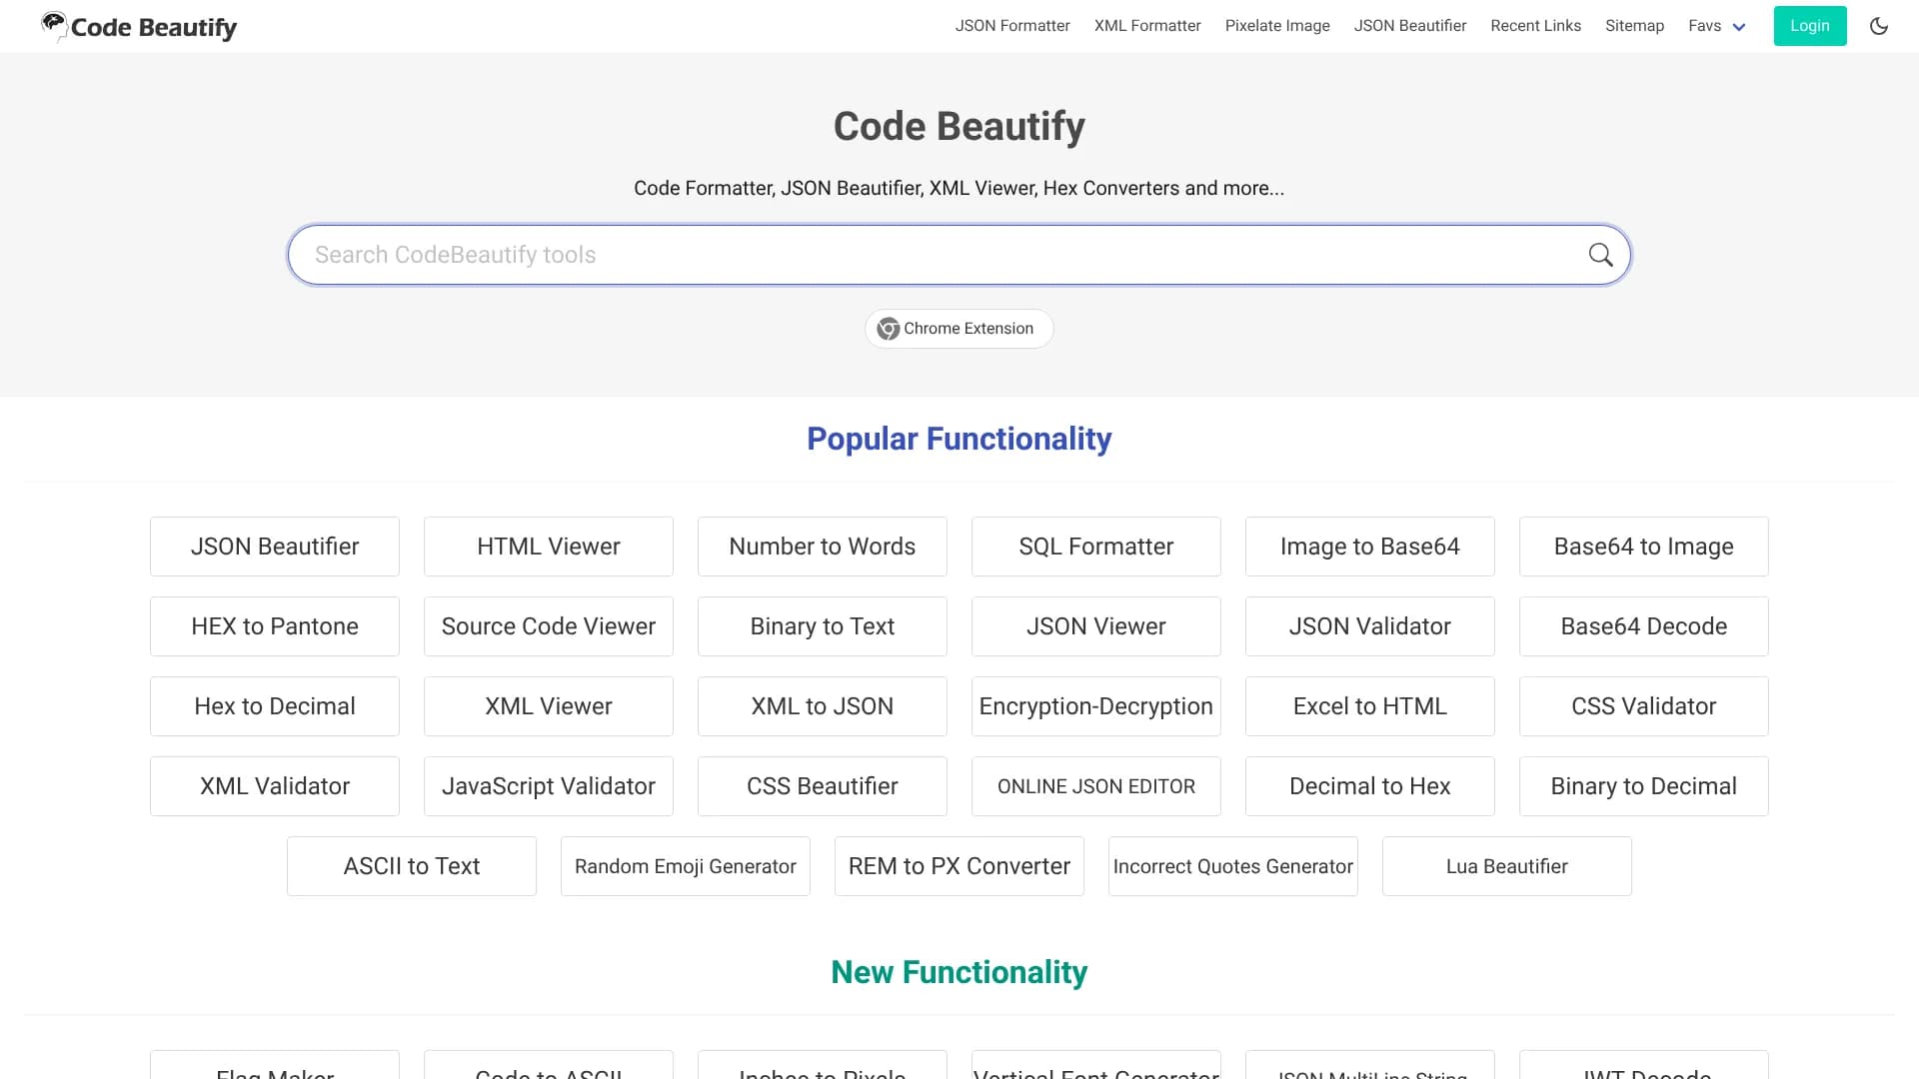Open CSS Validator tool
Viewport: 1919px width, 1079px height.
tap(1644, 706)
